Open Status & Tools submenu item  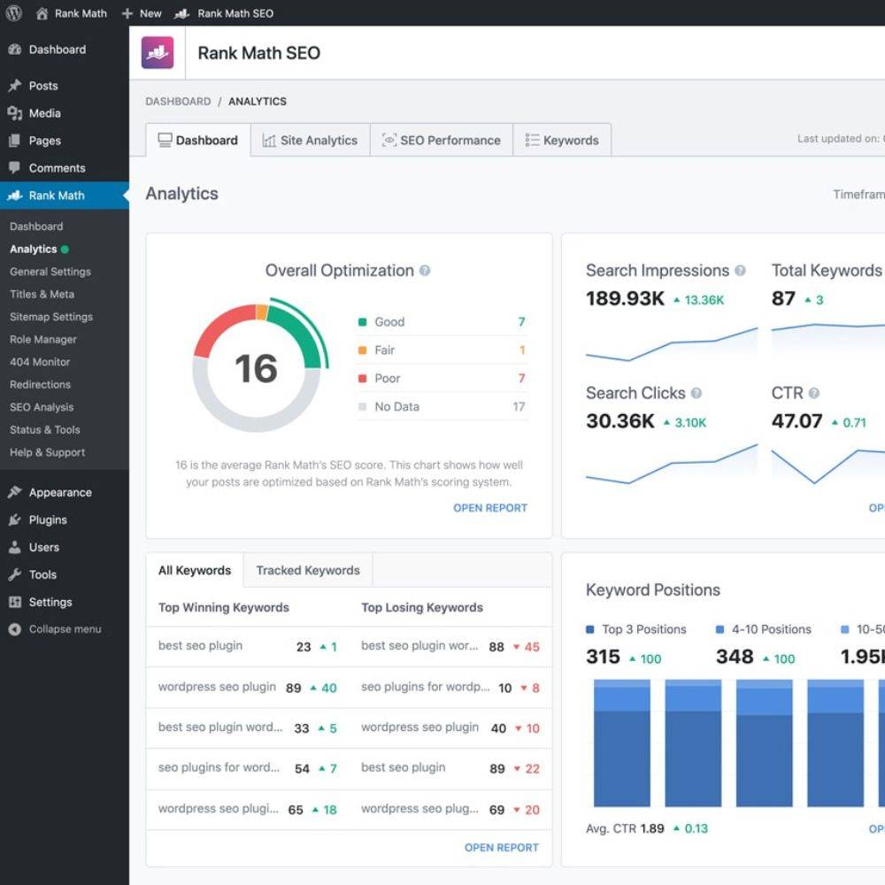[45, 429]
